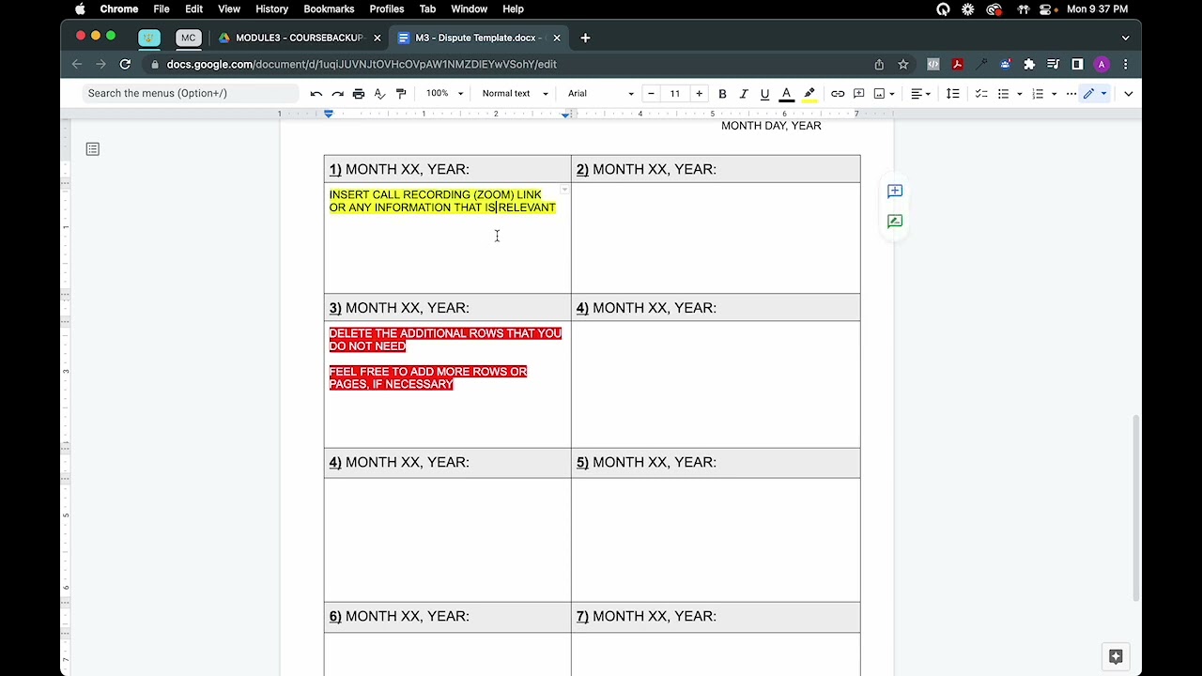Go back to the previous page
The height and width of the screenshot is (676, 1202).
coord(77,64)
